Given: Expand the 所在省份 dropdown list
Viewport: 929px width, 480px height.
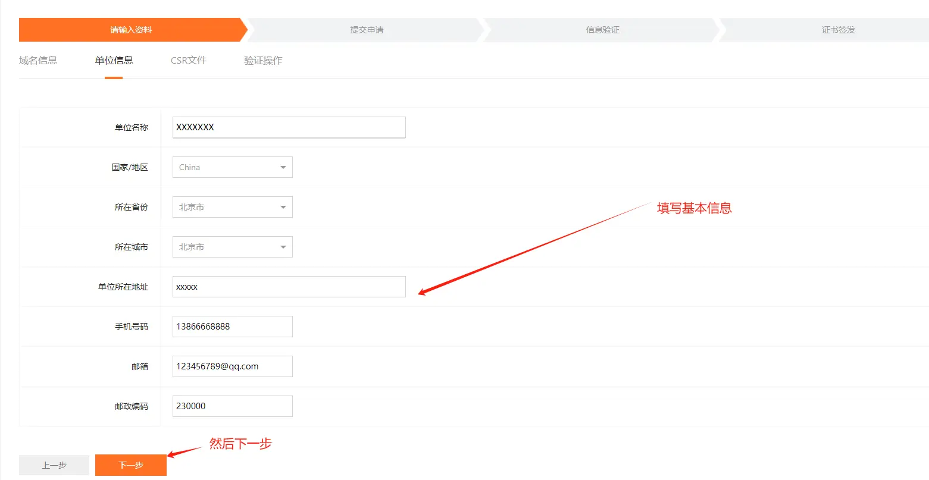Looking at the screenshot, I should click(226, 207).
